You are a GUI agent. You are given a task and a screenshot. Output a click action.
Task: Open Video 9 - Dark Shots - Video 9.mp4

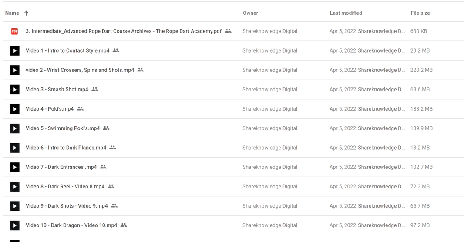click(x=67, y=206)
